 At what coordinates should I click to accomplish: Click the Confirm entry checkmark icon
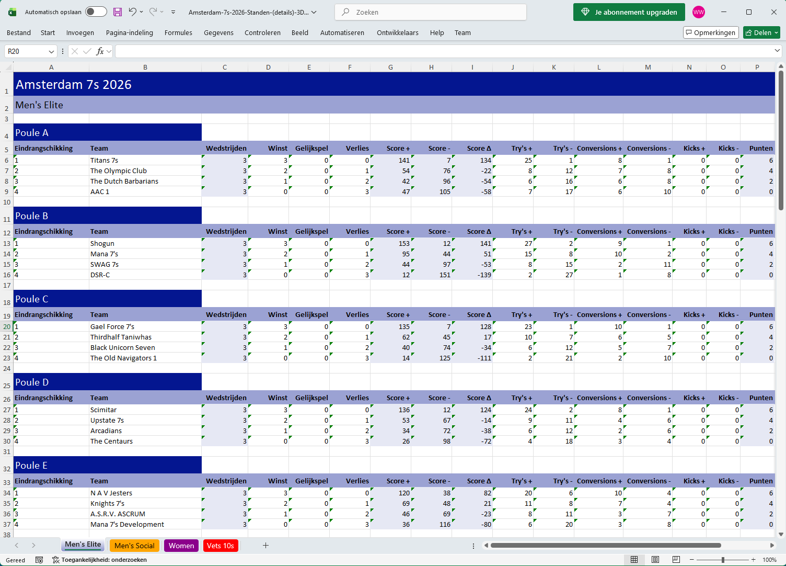87,51
